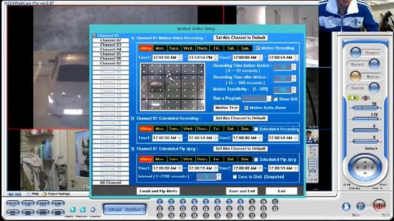Select camera 1 round button in bottom bar
The image size is (394, 221).
(159, 202)
